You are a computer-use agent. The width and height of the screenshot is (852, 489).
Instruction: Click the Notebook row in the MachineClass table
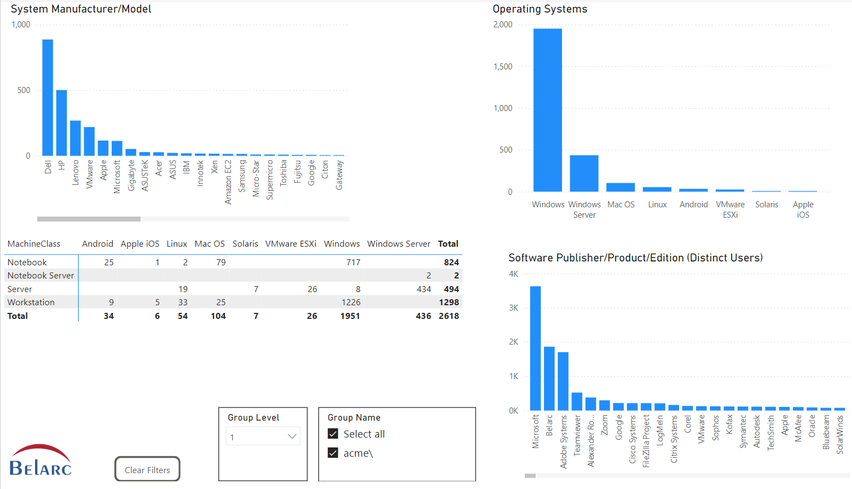point(27,262)
